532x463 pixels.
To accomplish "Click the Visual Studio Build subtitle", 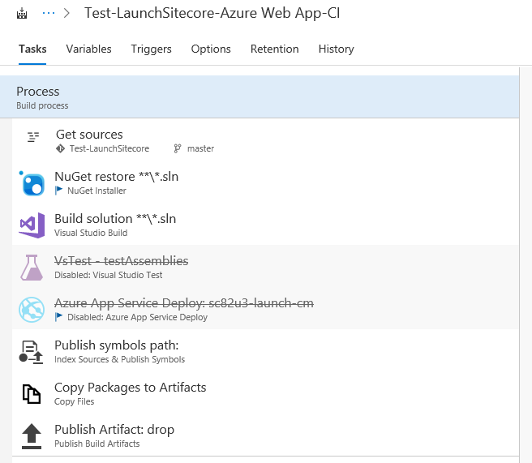I will coord(91,233).
